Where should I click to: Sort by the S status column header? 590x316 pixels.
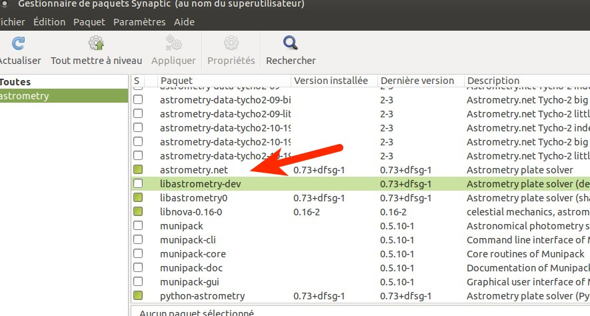137,81
